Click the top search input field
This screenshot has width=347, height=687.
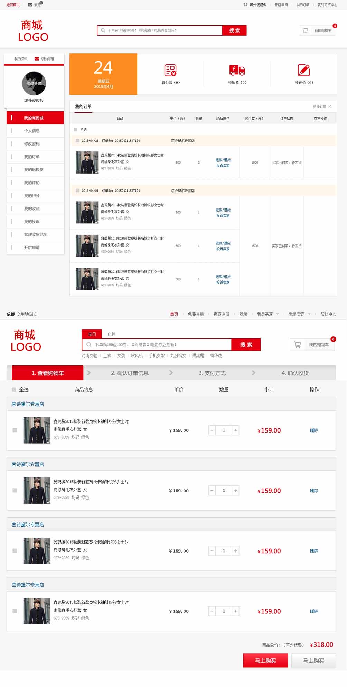click(x=162, y=30)
